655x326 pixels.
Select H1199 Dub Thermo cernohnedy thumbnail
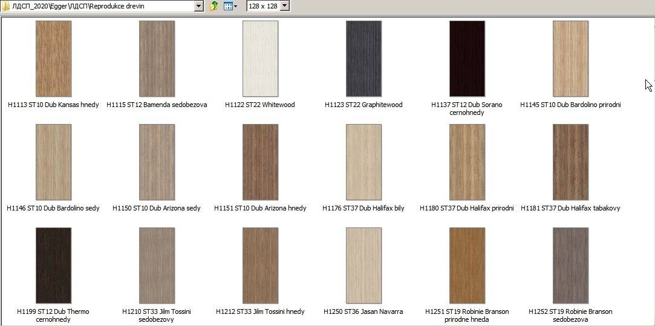pos(53,266)
